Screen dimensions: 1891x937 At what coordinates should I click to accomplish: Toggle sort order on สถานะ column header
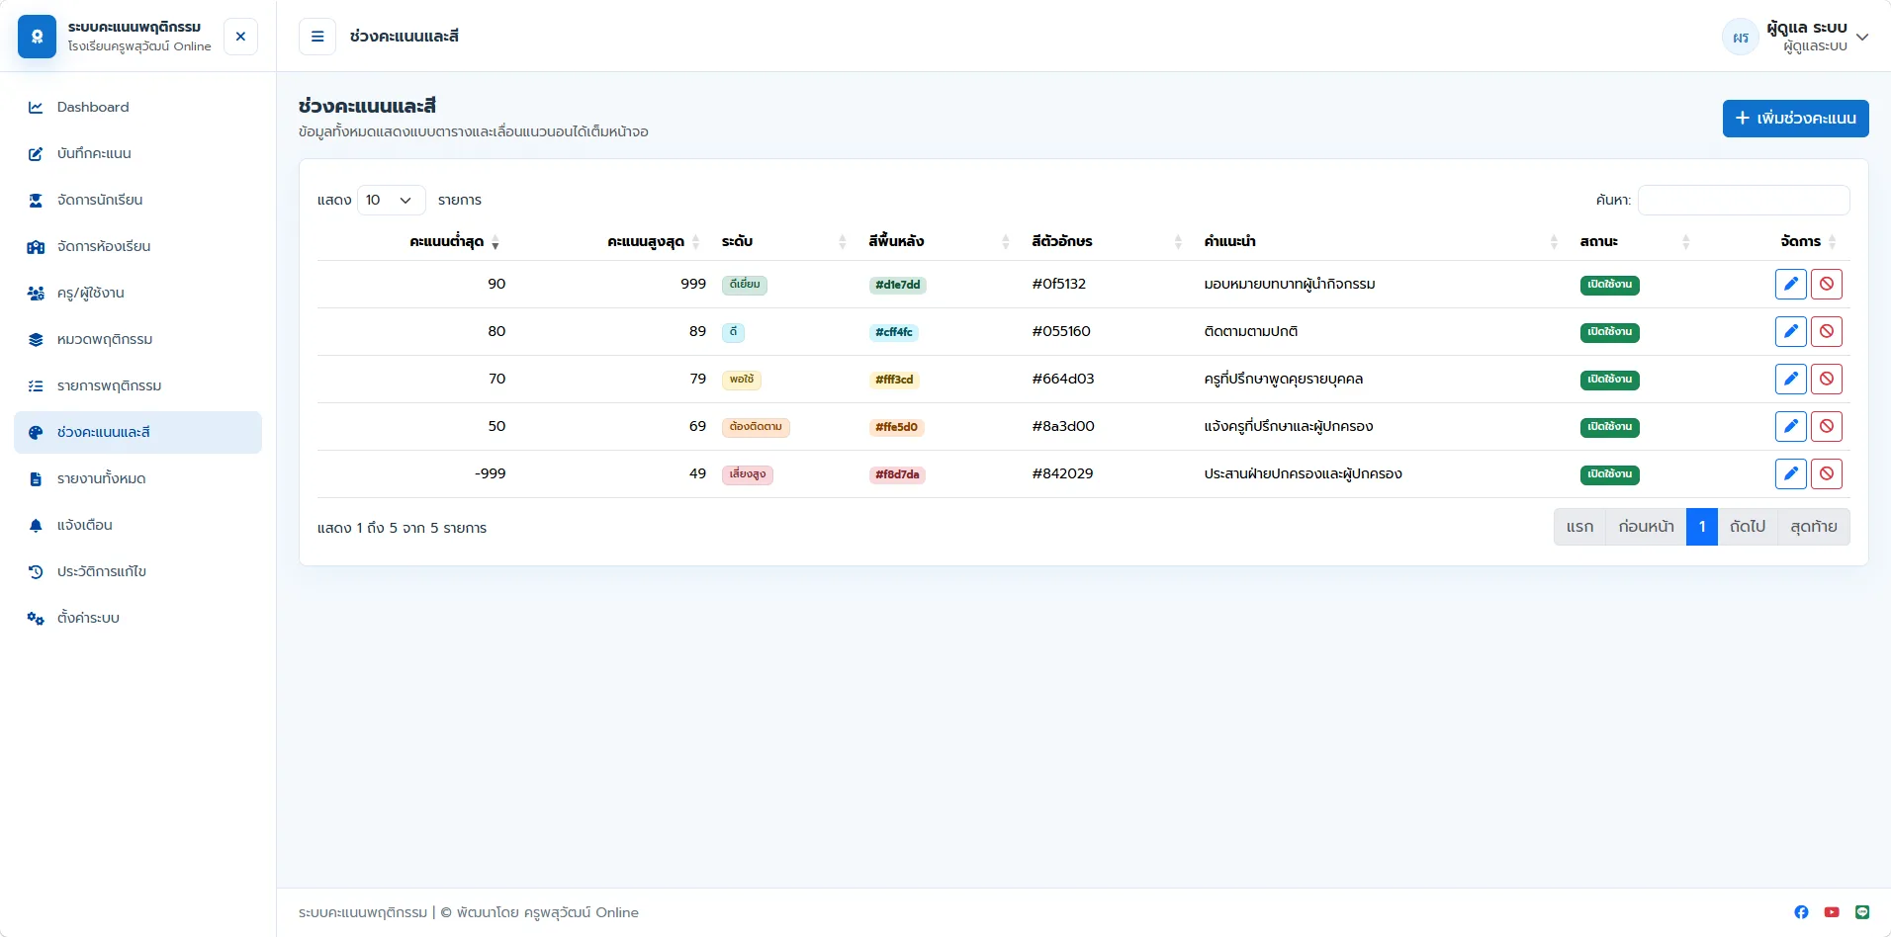(x=1634, y=241)
